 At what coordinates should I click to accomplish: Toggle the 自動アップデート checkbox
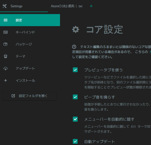[75, 141]
